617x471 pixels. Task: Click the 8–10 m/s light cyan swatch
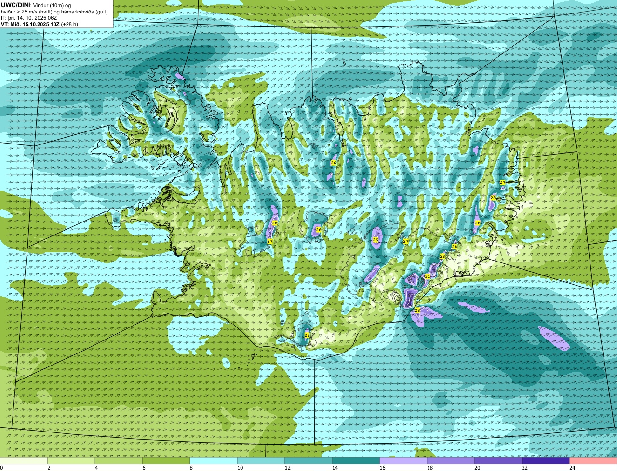[x=214, y=461]
